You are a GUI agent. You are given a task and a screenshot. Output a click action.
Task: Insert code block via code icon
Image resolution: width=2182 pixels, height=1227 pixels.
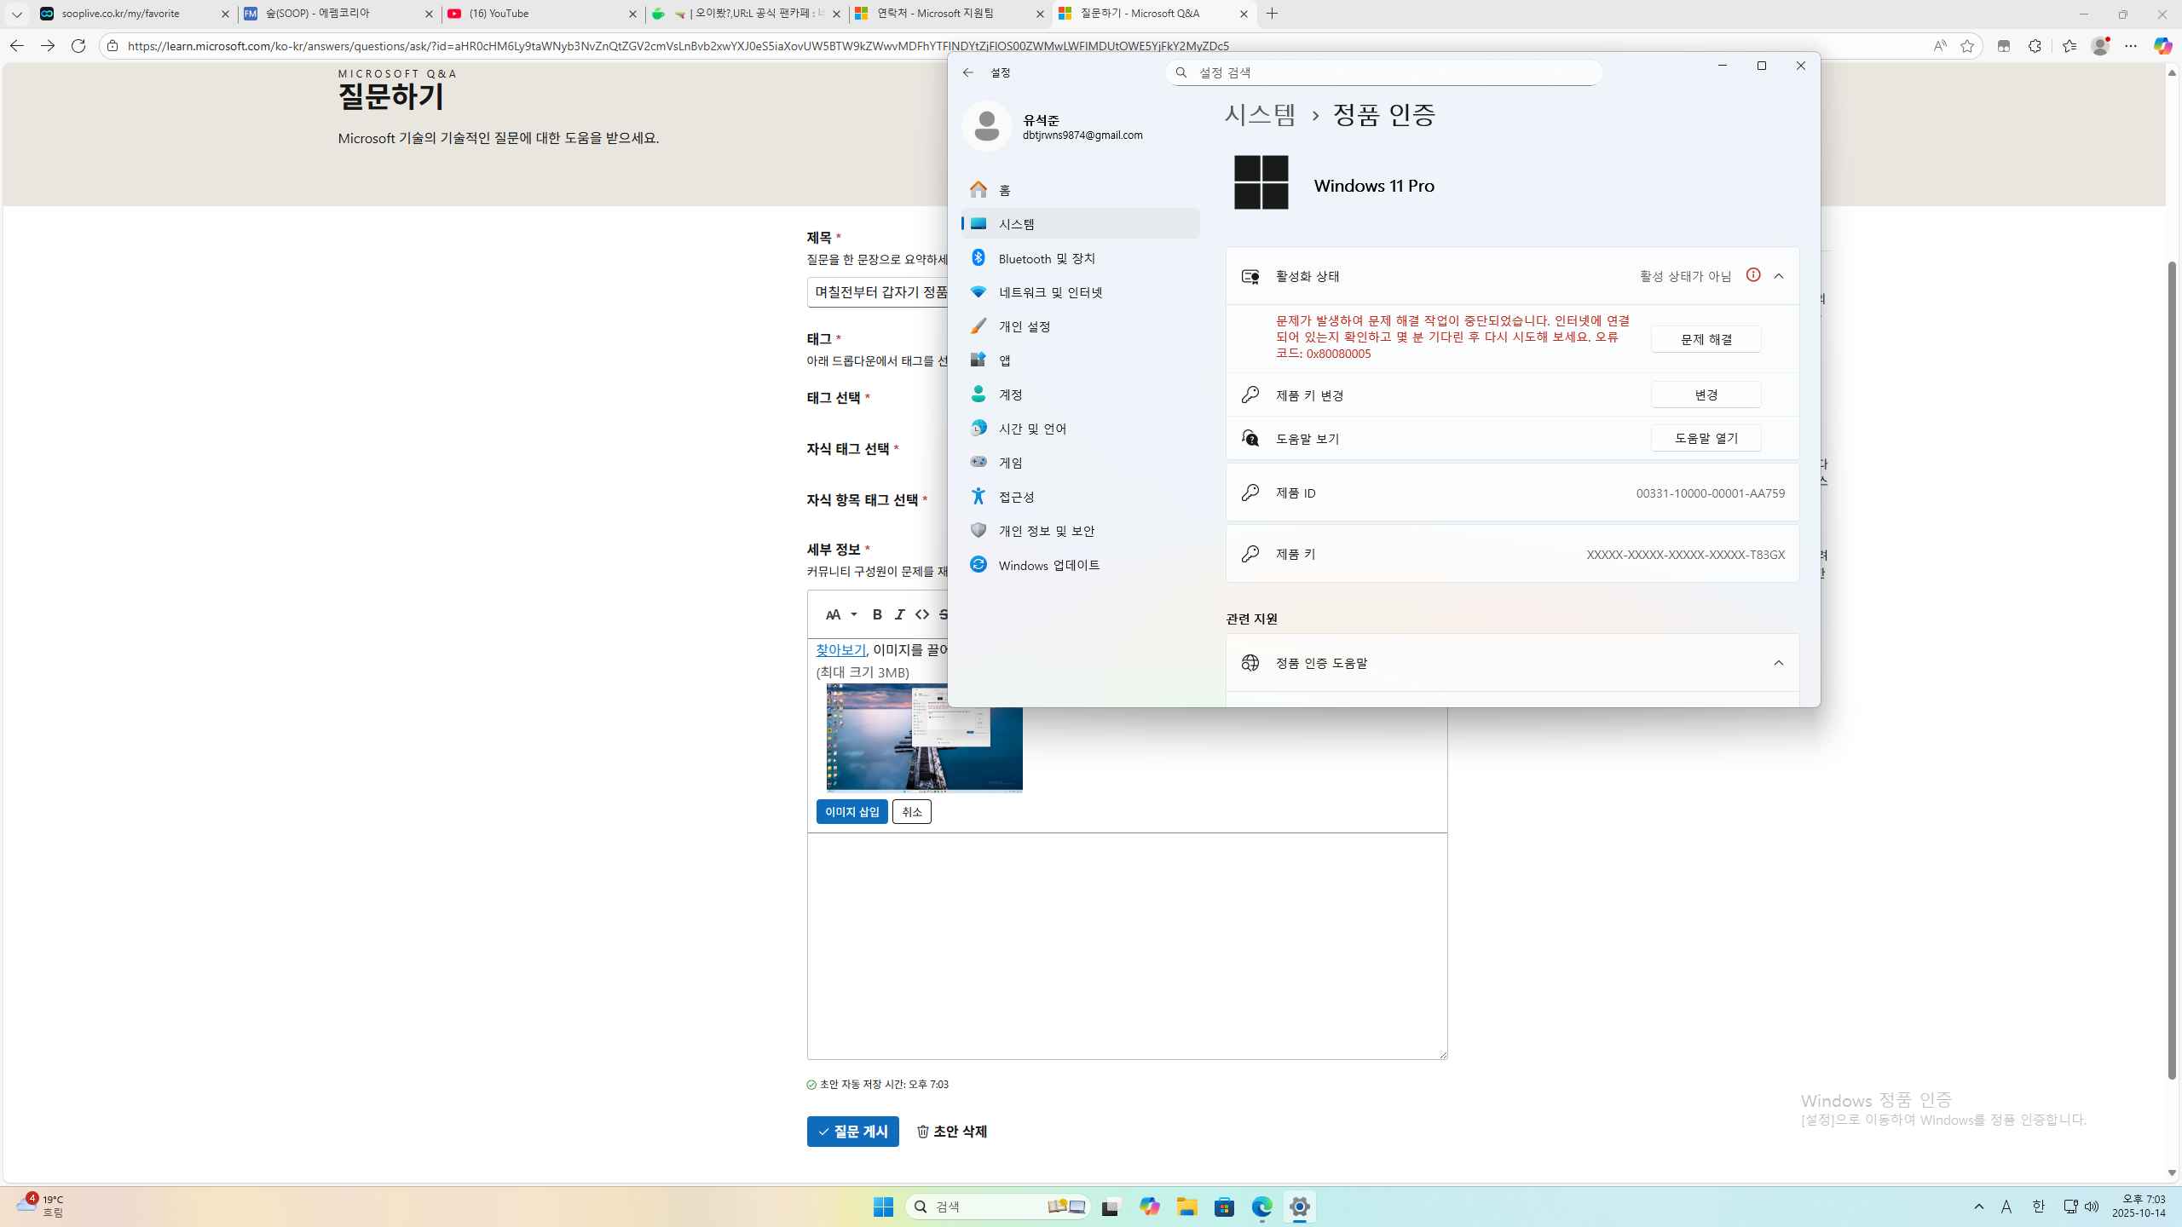coord(922,614)
